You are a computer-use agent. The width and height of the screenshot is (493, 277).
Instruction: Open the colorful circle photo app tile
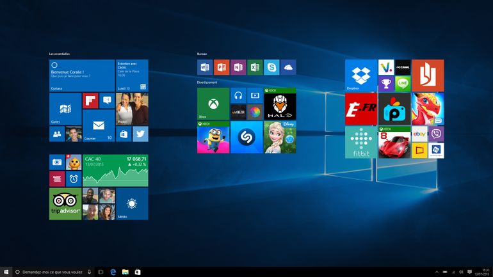tap(255, 112)
